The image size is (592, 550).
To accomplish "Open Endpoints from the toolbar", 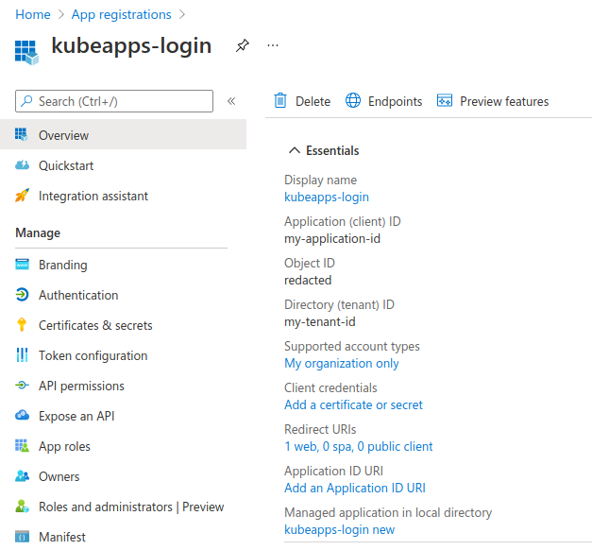I will pyautogui.click(x=395, y=101).
